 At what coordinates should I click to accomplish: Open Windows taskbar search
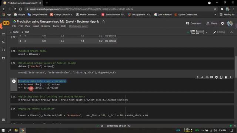pyautogui.click(x=9, y=130)
